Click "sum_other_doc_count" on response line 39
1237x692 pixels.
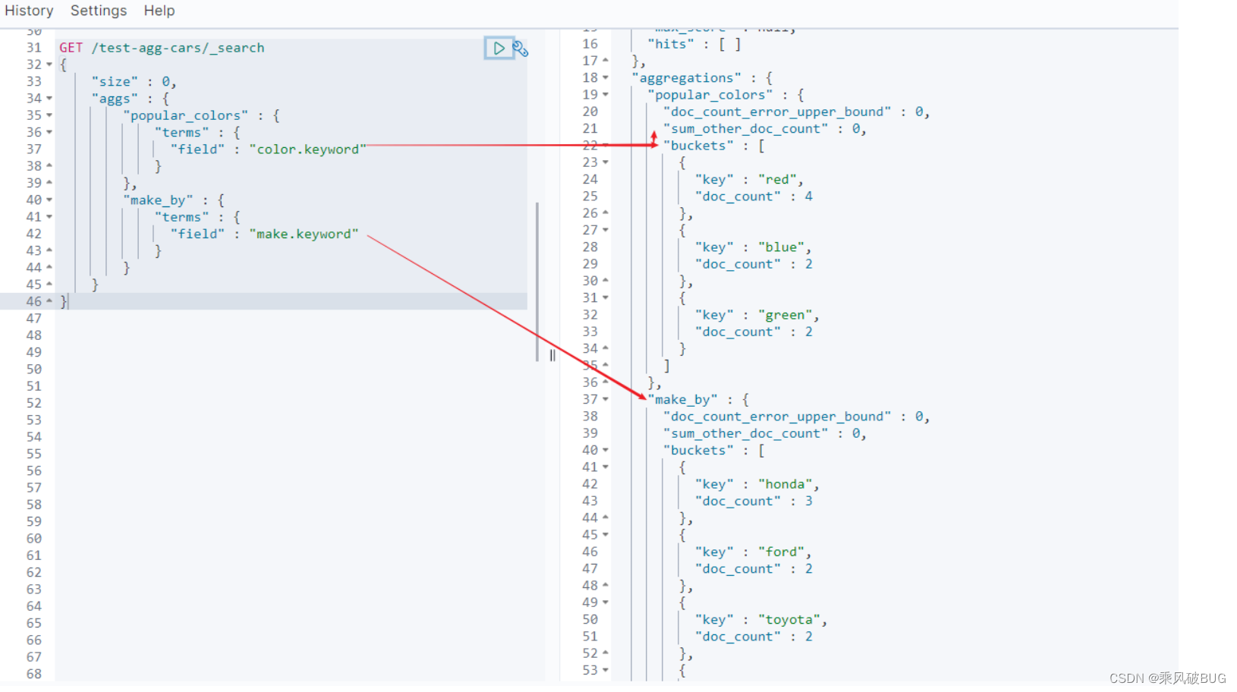coord(746,433)
